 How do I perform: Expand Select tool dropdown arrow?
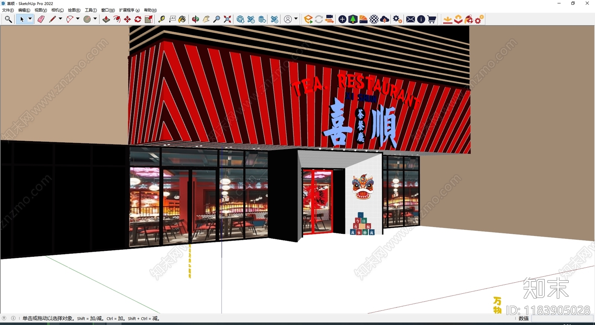click(x=30, y=19)
